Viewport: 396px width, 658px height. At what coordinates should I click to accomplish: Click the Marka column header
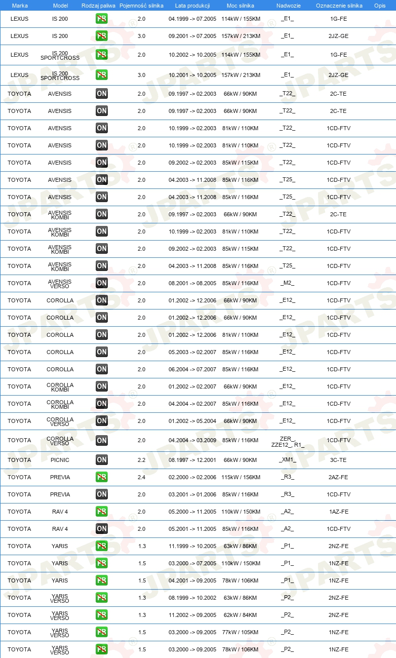20,5
